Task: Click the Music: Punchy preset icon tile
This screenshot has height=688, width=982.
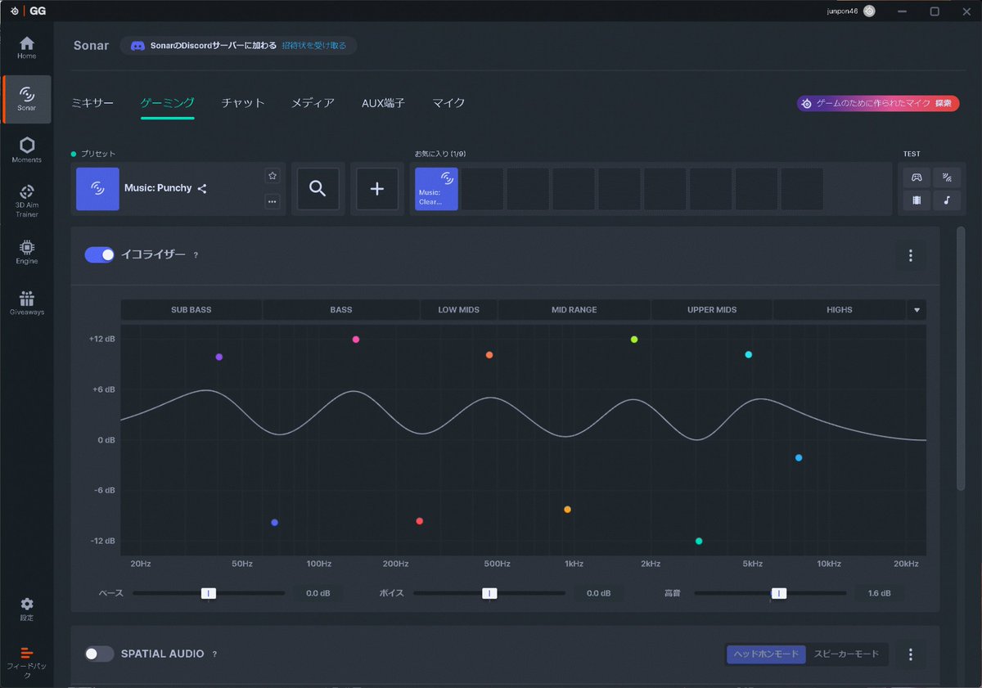Action: [97, 189]
